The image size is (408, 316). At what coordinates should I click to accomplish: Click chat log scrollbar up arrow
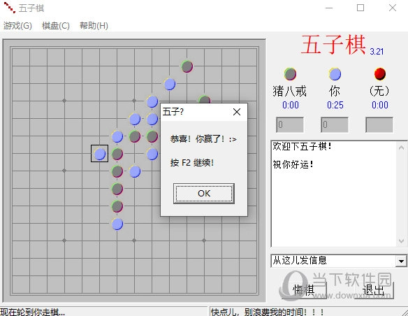[x=401, y=148]
